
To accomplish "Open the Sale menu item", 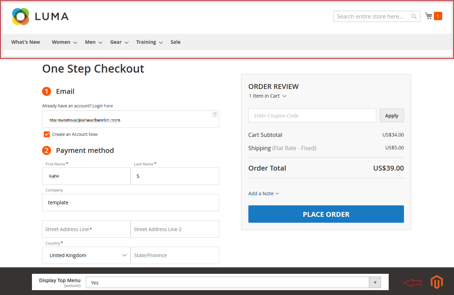I will [175, 42].
